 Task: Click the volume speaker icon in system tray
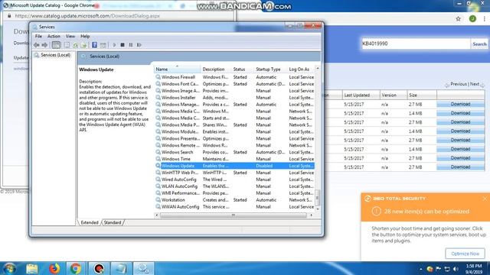click(456, 269)
